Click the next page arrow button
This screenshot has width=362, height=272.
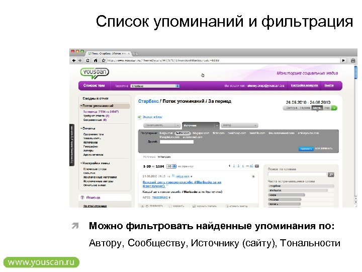pyautogui.click(x=257, y=166)
